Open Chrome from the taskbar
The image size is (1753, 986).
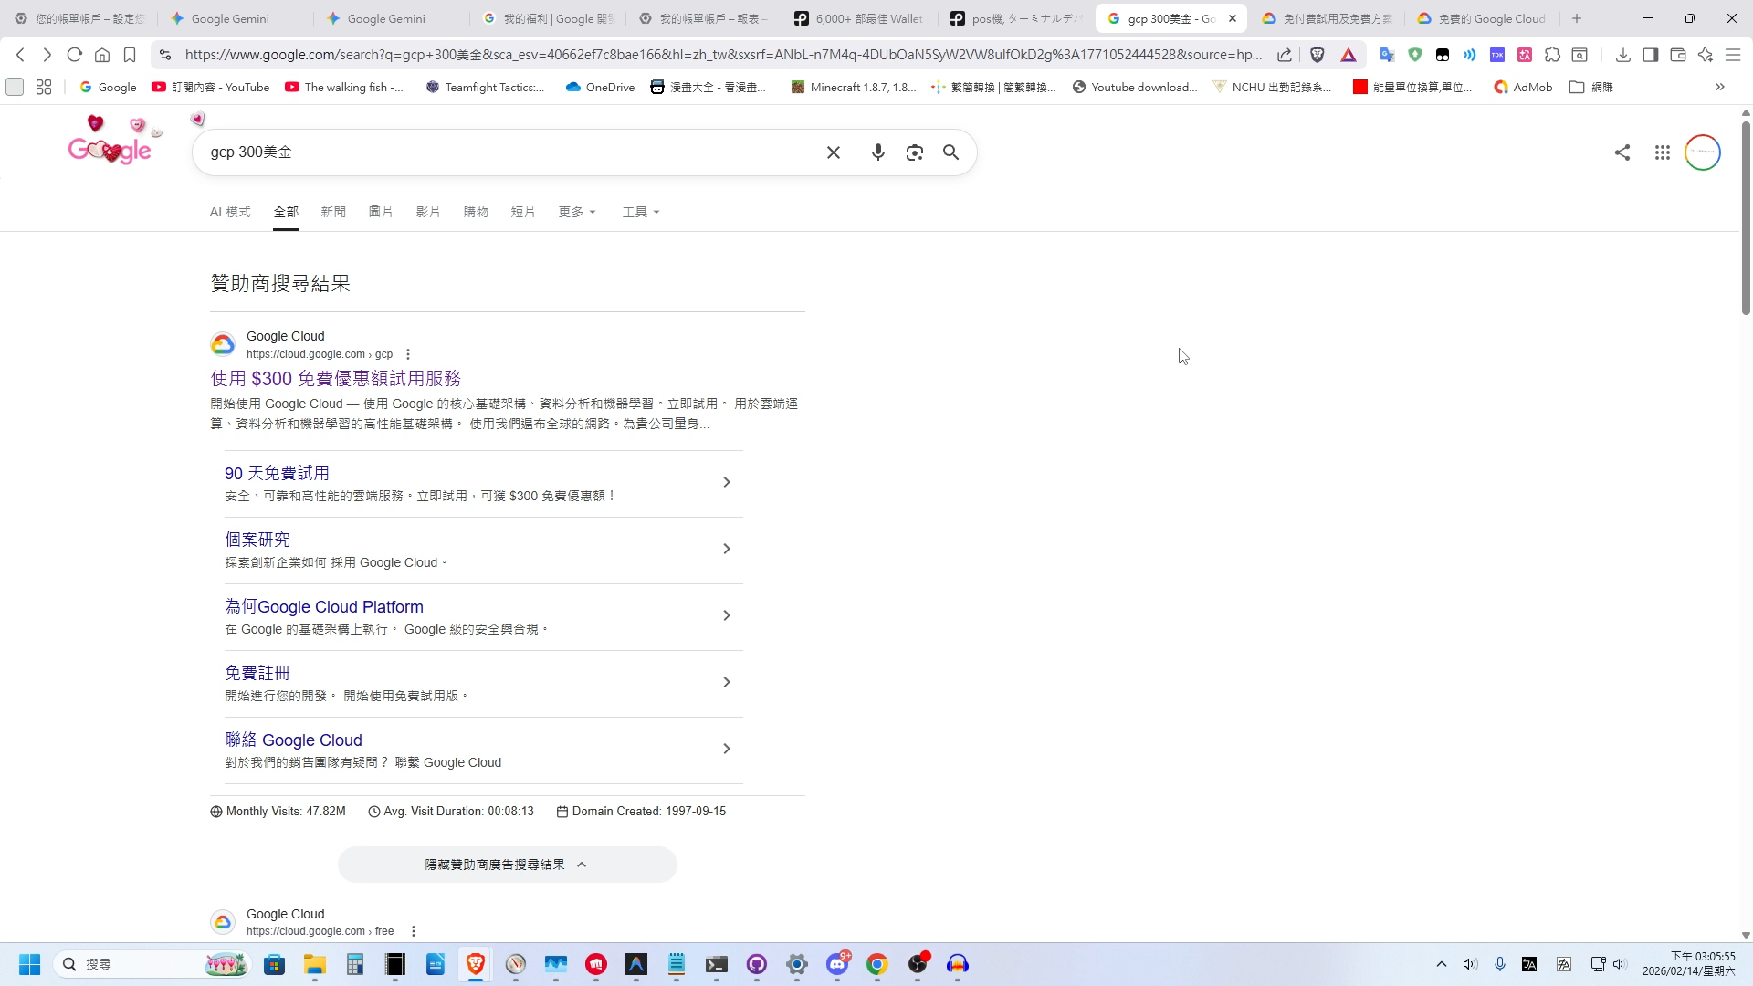876,964
